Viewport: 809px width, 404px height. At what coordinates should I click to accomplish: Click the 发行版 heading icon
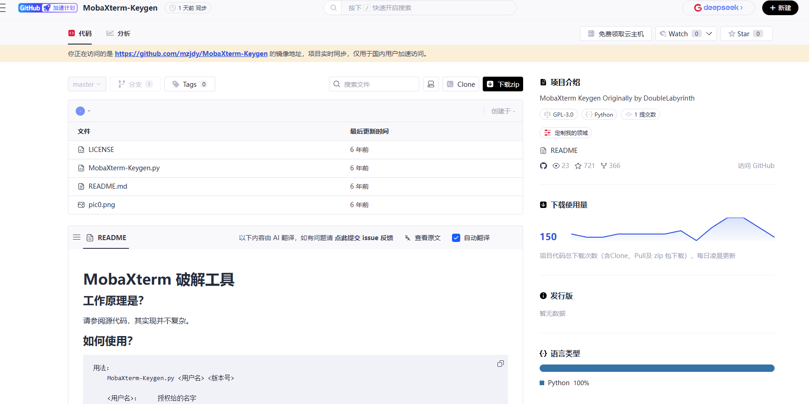click(543, 296)
